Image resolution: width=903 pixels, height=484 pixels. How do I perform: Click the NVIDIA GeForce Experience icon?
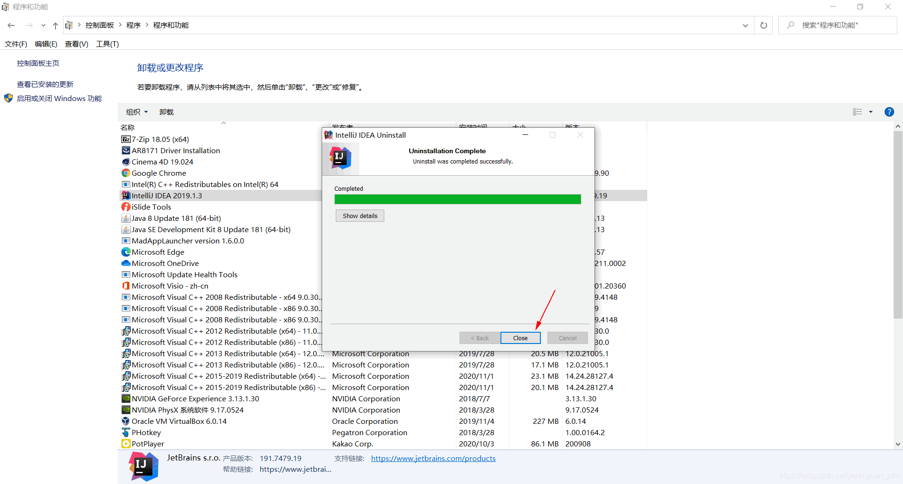pos(126,398)
